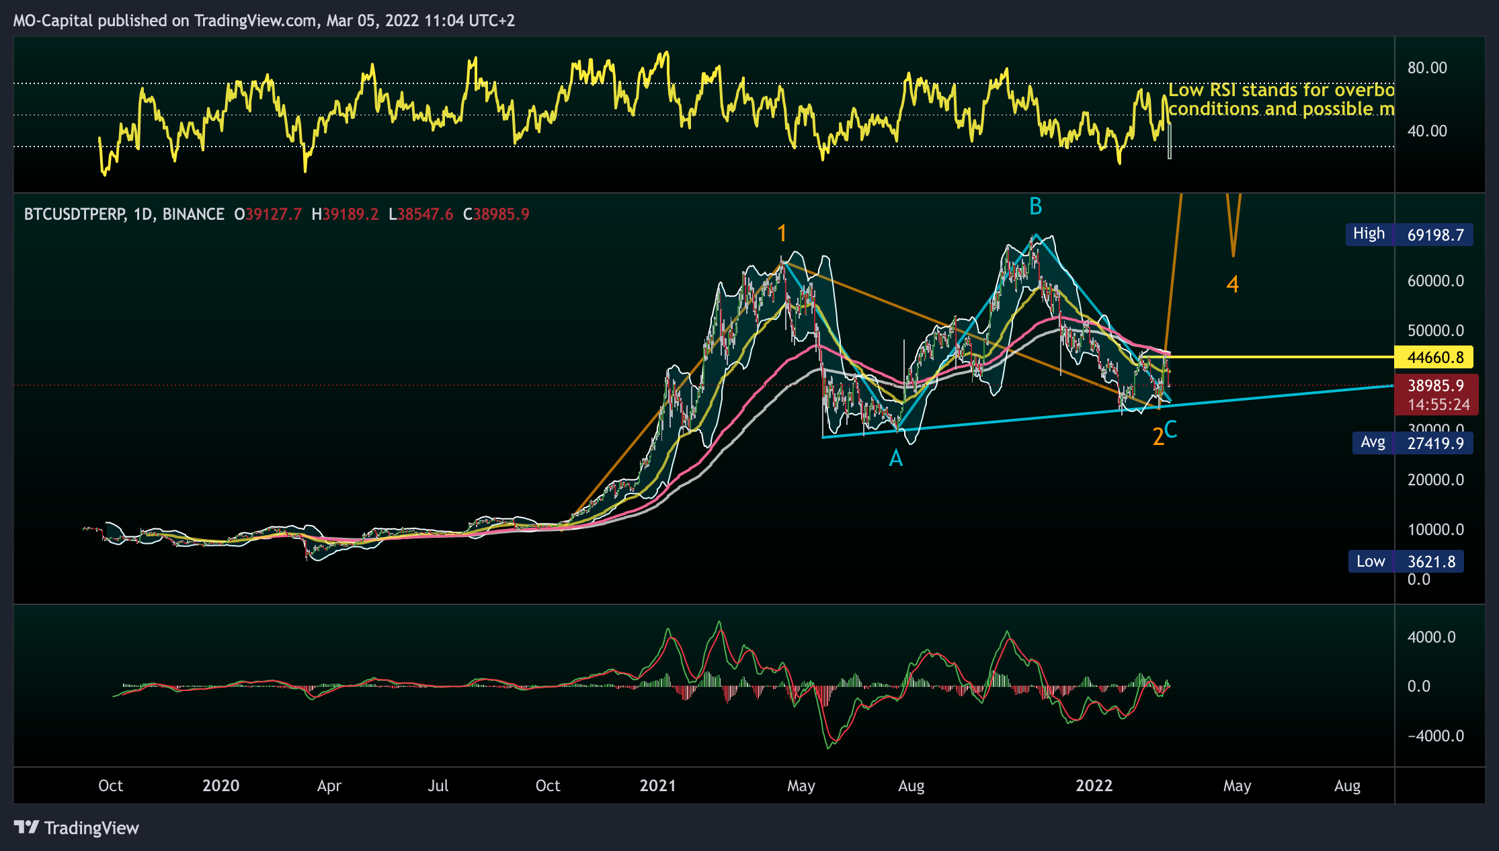This screenshot has width=1499, height=851.
Task: Select the orange wave label 1
Action: (782, 234)
